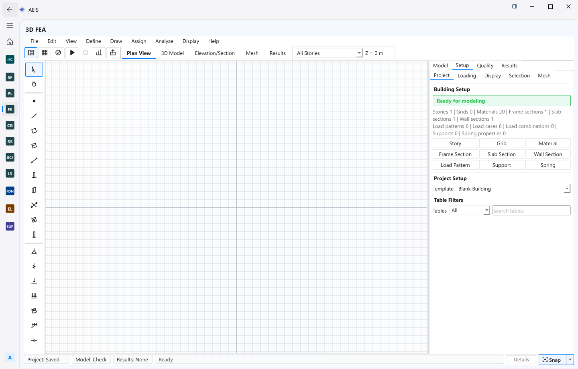Click the Grid button
Screen dimensions: 578x369
[502, 143]
